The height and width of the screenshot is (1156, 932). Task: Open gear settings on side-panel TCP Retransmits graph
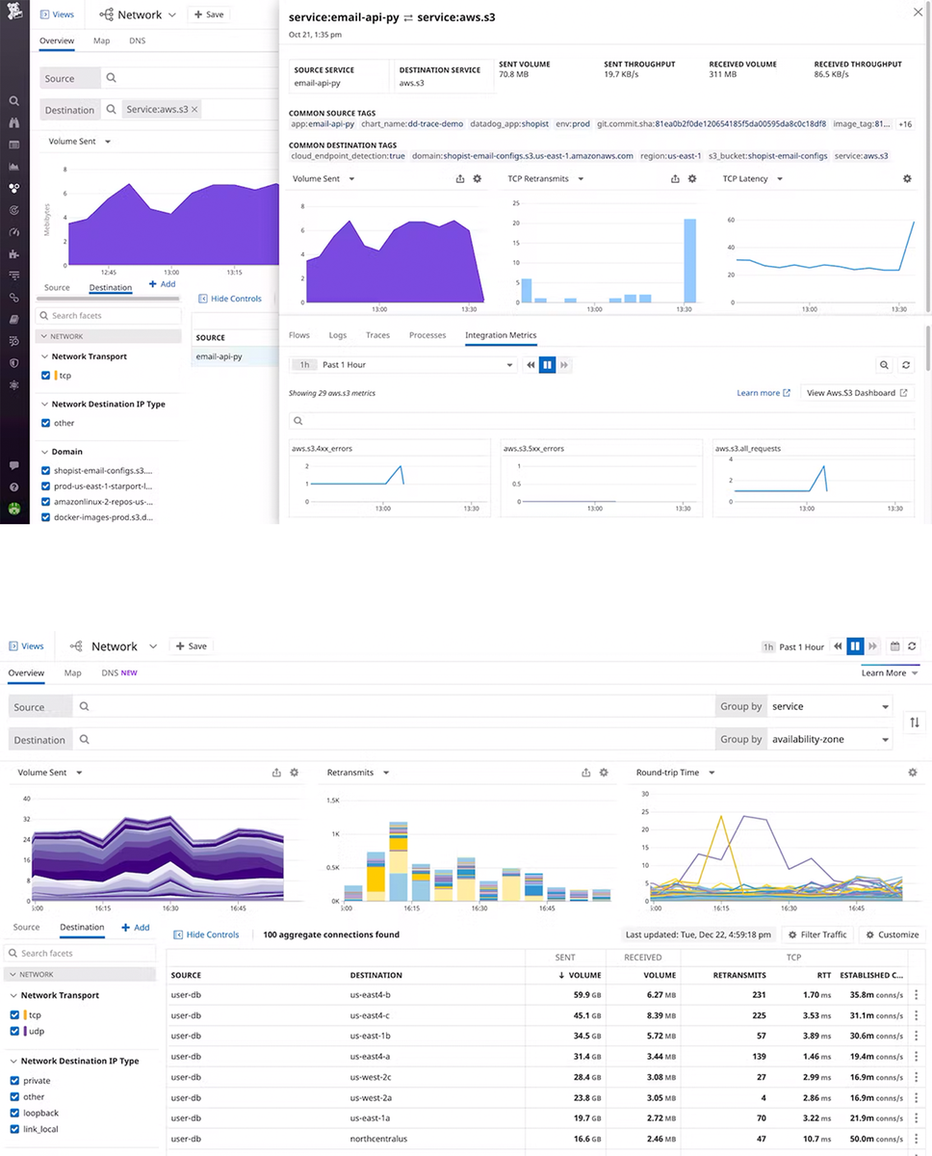tap(691, 179)
